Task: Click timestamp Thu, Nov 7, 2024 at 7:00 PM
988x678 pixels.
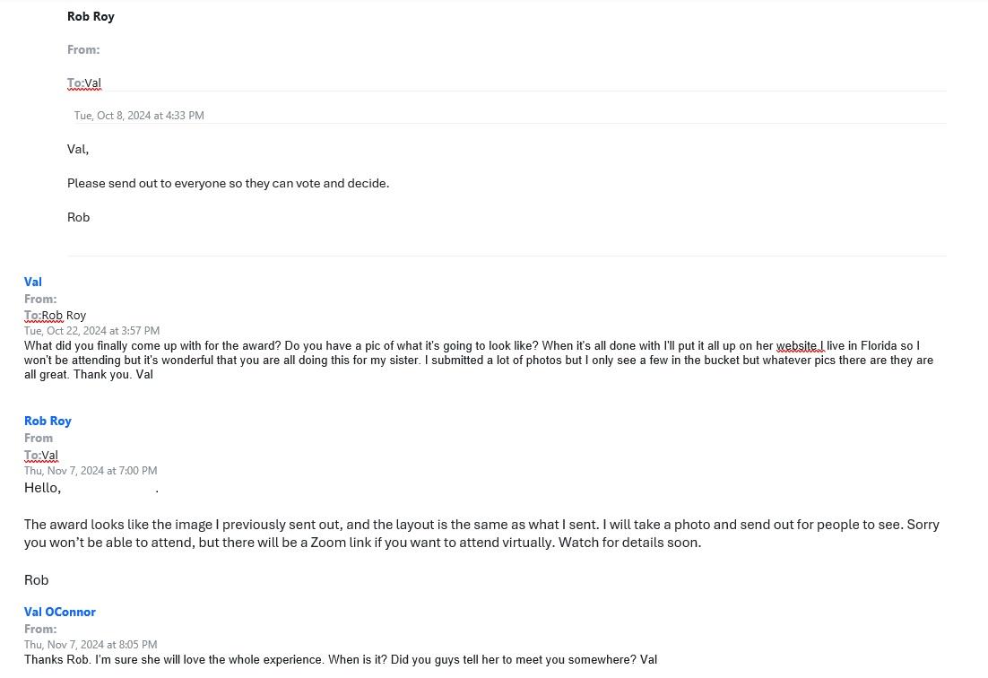Action: [91, 471]
